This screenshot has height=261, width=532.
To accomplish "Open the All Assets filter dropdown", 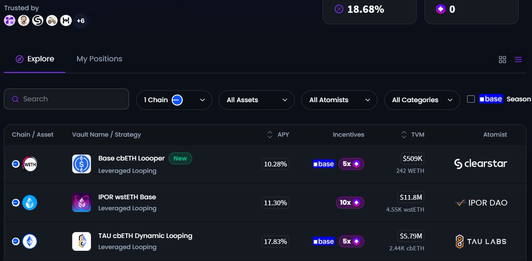I will point(256,100).
